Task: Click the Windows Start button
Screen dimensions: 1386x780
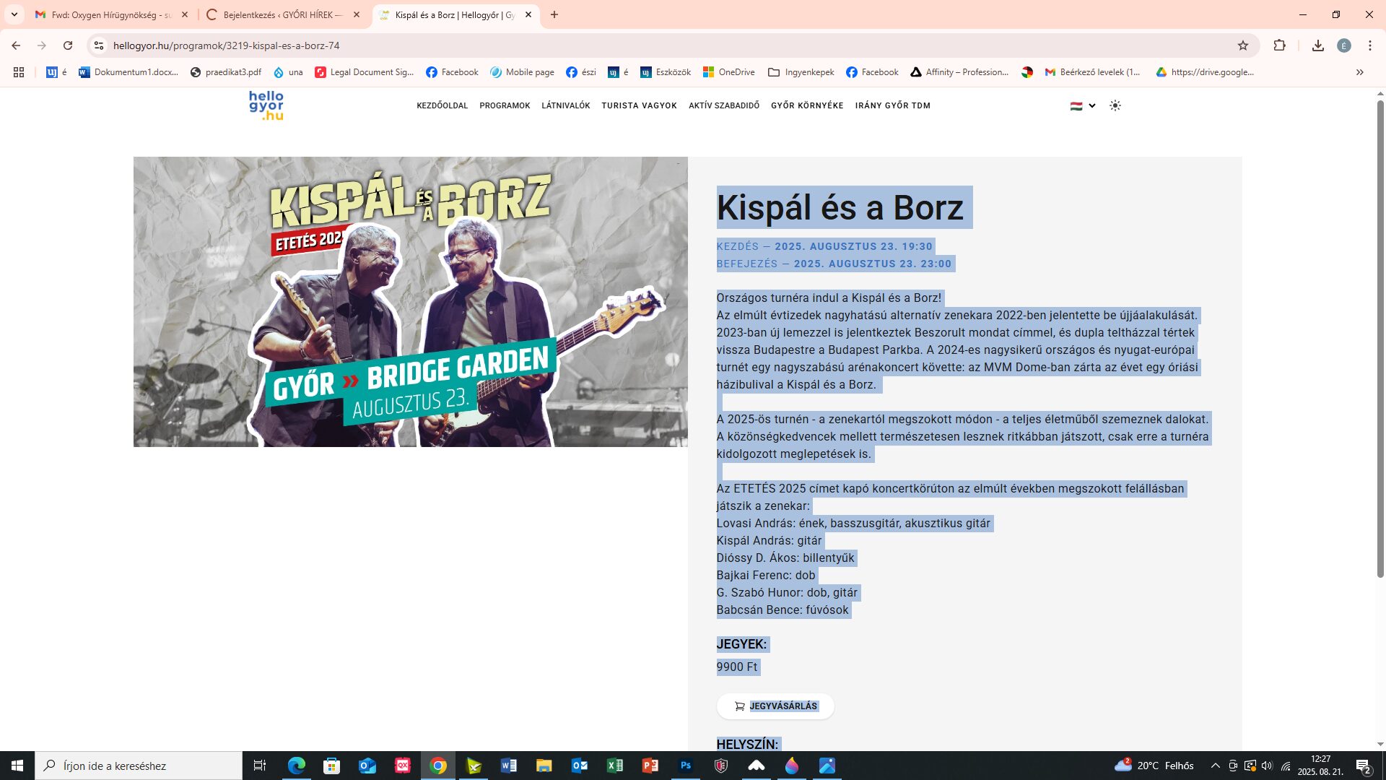Action: coord(17,766)
